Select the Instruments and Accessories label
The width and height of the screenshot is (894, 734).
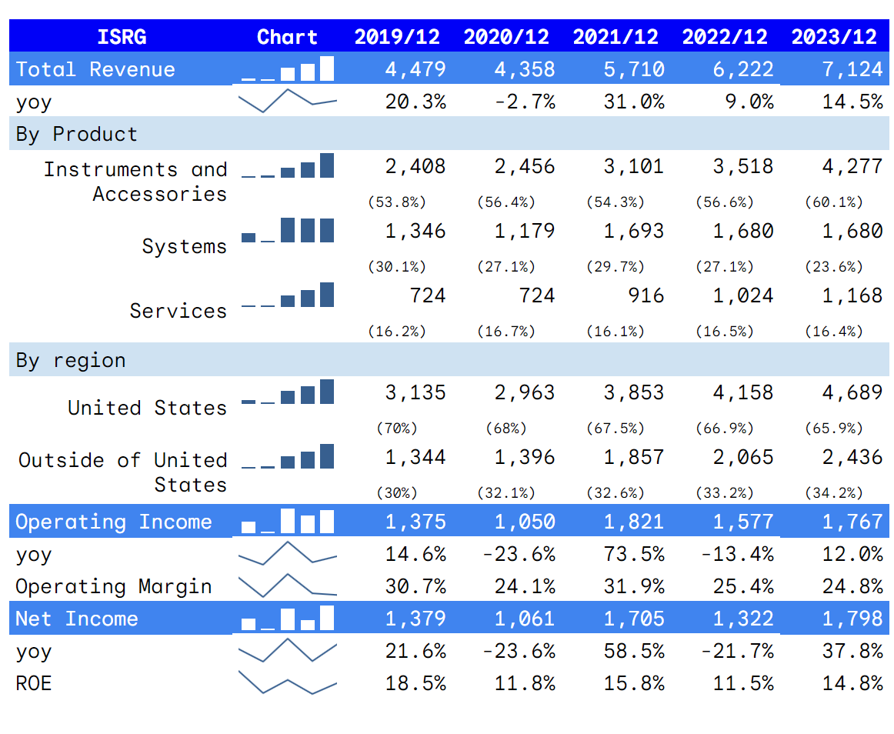(135, 182)
